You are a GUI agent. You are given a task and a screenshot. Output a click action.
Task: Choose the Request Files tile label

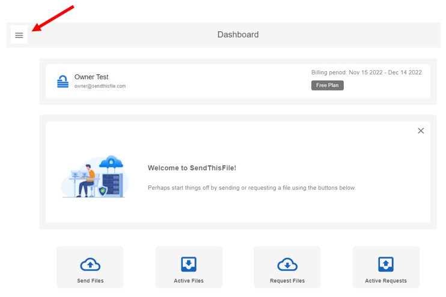pyautogui.click(x=287, y=281)
